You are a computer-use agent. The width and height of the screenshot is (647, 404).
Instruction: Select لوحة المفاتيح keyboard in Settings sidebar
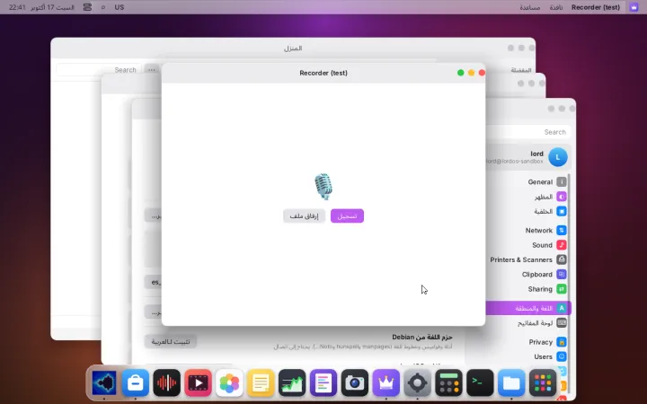528,323
